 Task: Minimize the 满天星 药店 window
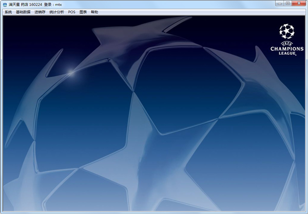[x=280, y=4]
